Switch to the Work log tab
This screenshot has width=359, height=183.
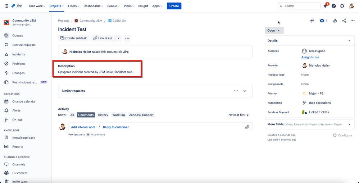[119, 115]
